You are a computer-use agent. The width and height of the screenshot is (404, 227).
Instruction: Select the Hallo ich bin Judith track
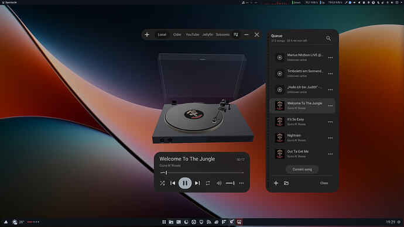pos(302,90)
